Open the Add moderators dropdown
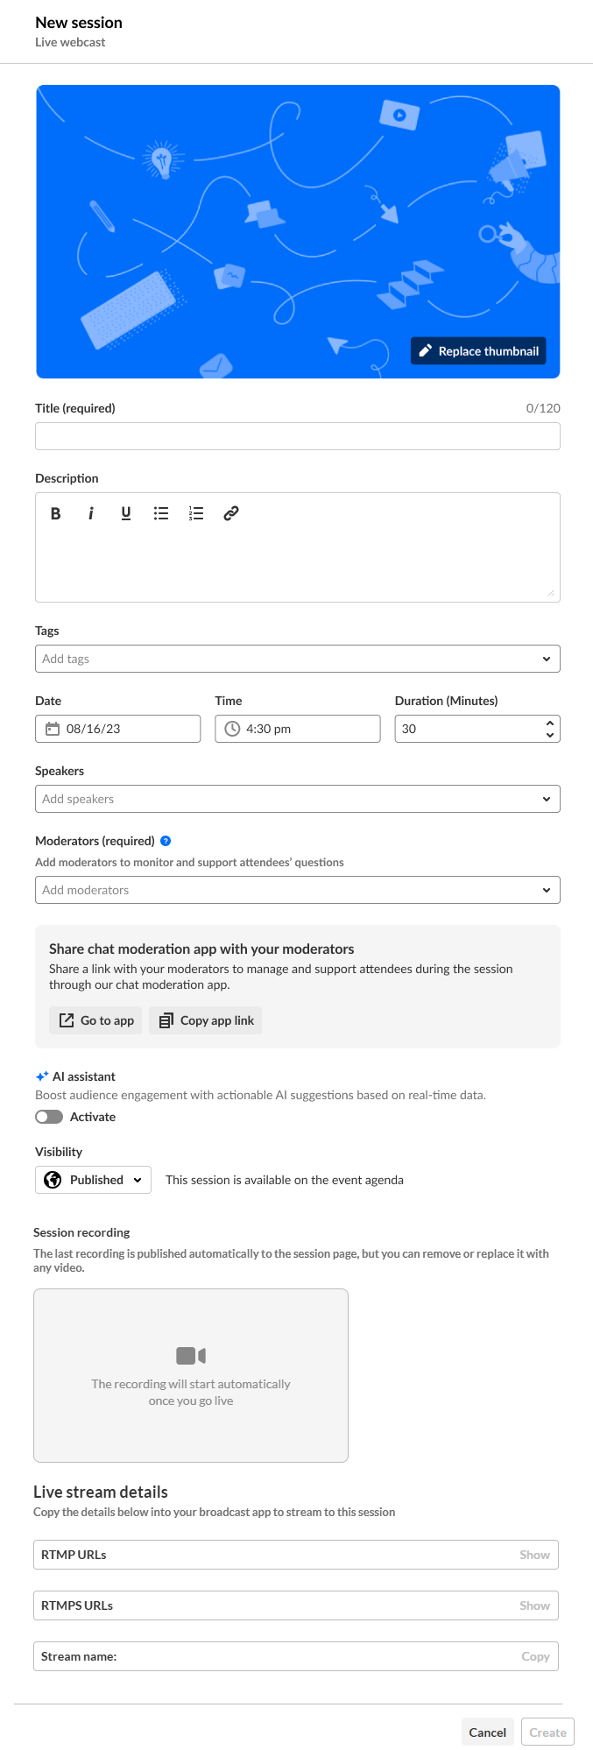Screen dimensions: 593x1750 click(546, 890)
